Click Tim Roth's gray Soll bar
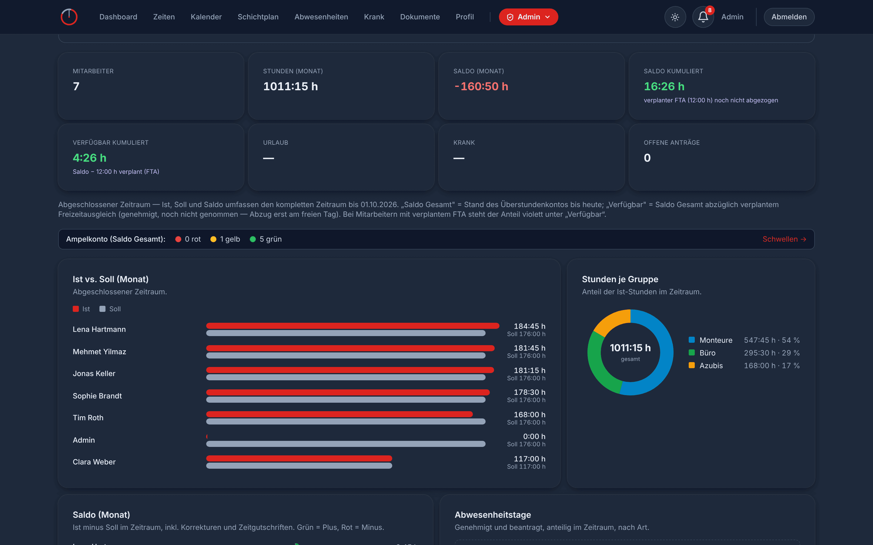The width and height of the screenshot is (873, 545). point(346,421)
